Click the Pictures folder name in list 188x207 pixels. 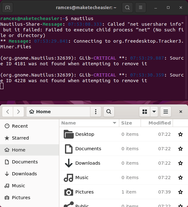pos(84,192)
